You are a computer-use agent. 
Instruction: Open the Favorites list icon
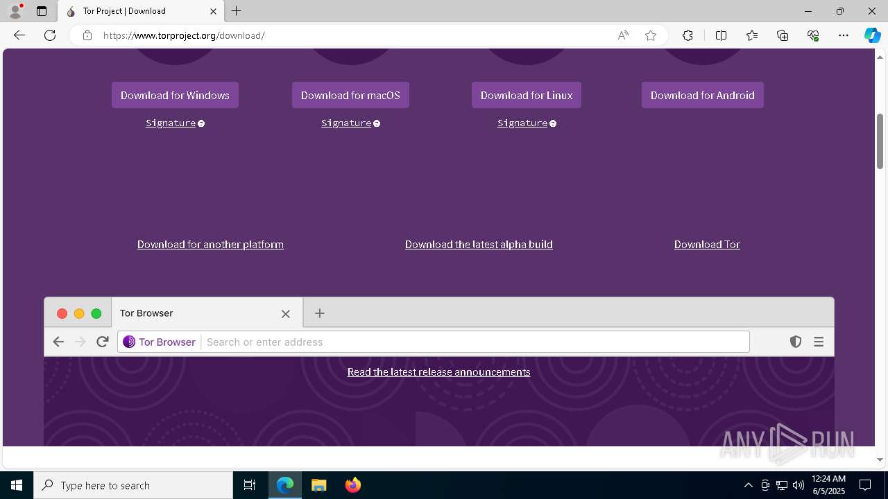pos(752,35)
